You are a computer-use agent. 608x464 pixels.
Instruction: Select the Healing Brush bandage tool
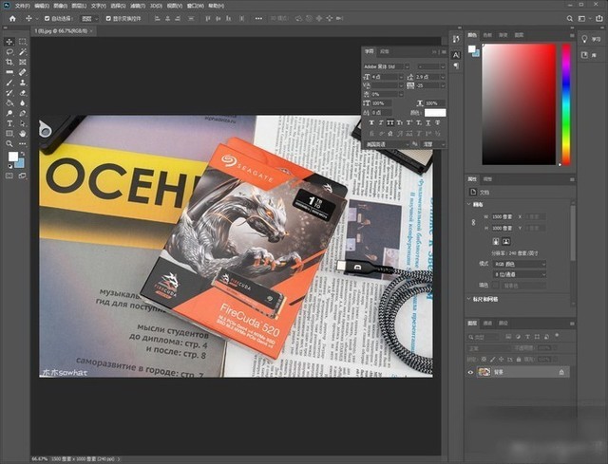coord(23,72)
